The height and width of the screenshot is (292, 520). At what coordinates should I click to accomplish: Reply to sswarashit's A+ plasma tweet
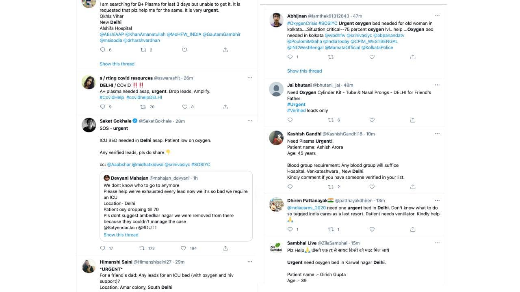102,107
